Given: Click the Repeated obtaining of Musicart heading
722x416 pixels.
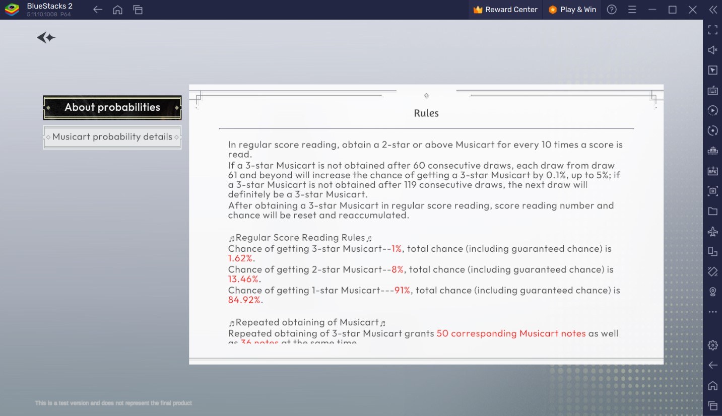Looking at the screenshot, I should pos(307,322).
